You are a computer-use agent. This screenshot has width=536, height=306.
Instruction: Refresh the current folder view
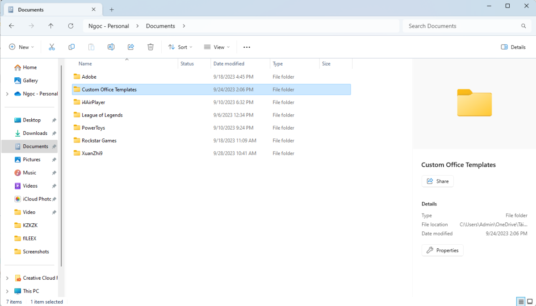pyautogui.click(x=71, y=26)
